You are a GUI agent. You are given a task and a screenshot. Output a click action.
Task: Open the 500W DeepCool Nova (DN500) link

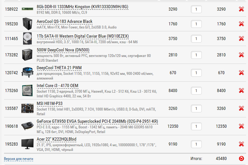pyautogui.click(x=63, y=50)
